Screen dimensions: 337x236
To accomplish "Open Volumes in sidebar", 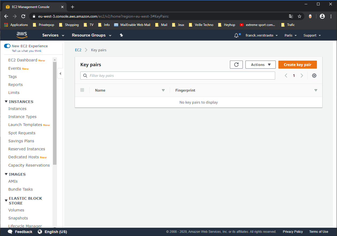I will [16, 210].
